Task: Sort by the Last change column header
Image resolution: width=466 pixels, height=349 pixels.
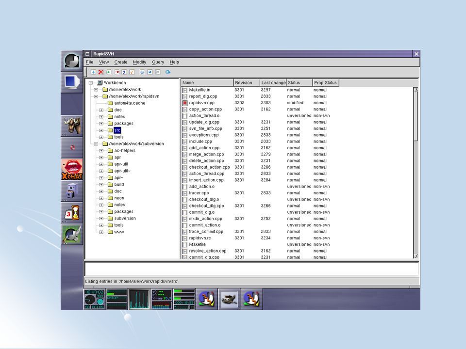Action: 273,83
